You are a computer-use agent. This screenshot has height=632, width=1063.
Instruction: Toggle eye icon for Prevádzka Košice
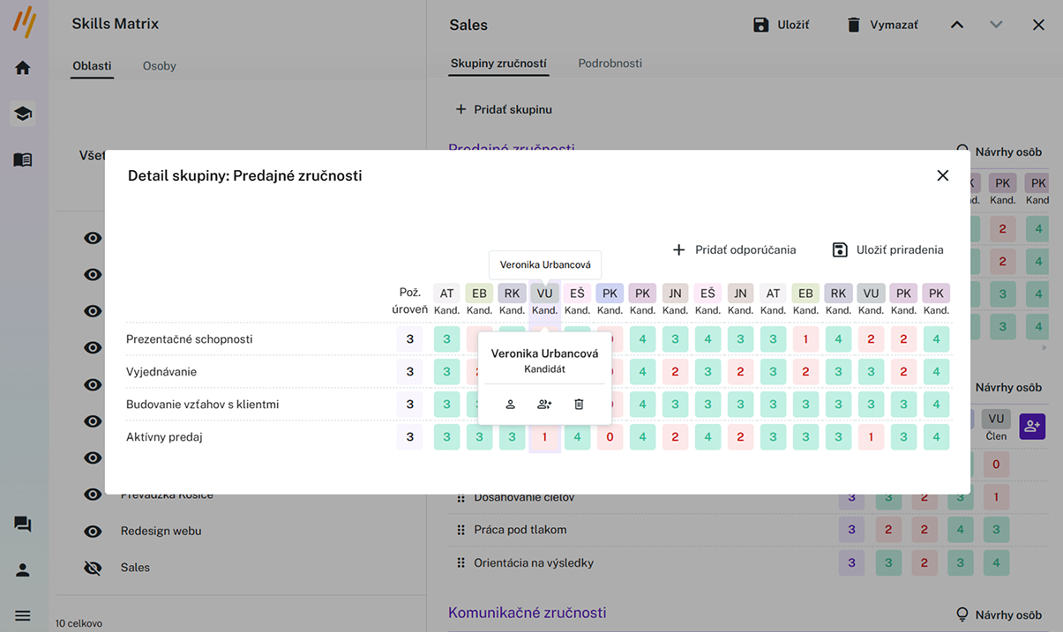coord(93,494)
